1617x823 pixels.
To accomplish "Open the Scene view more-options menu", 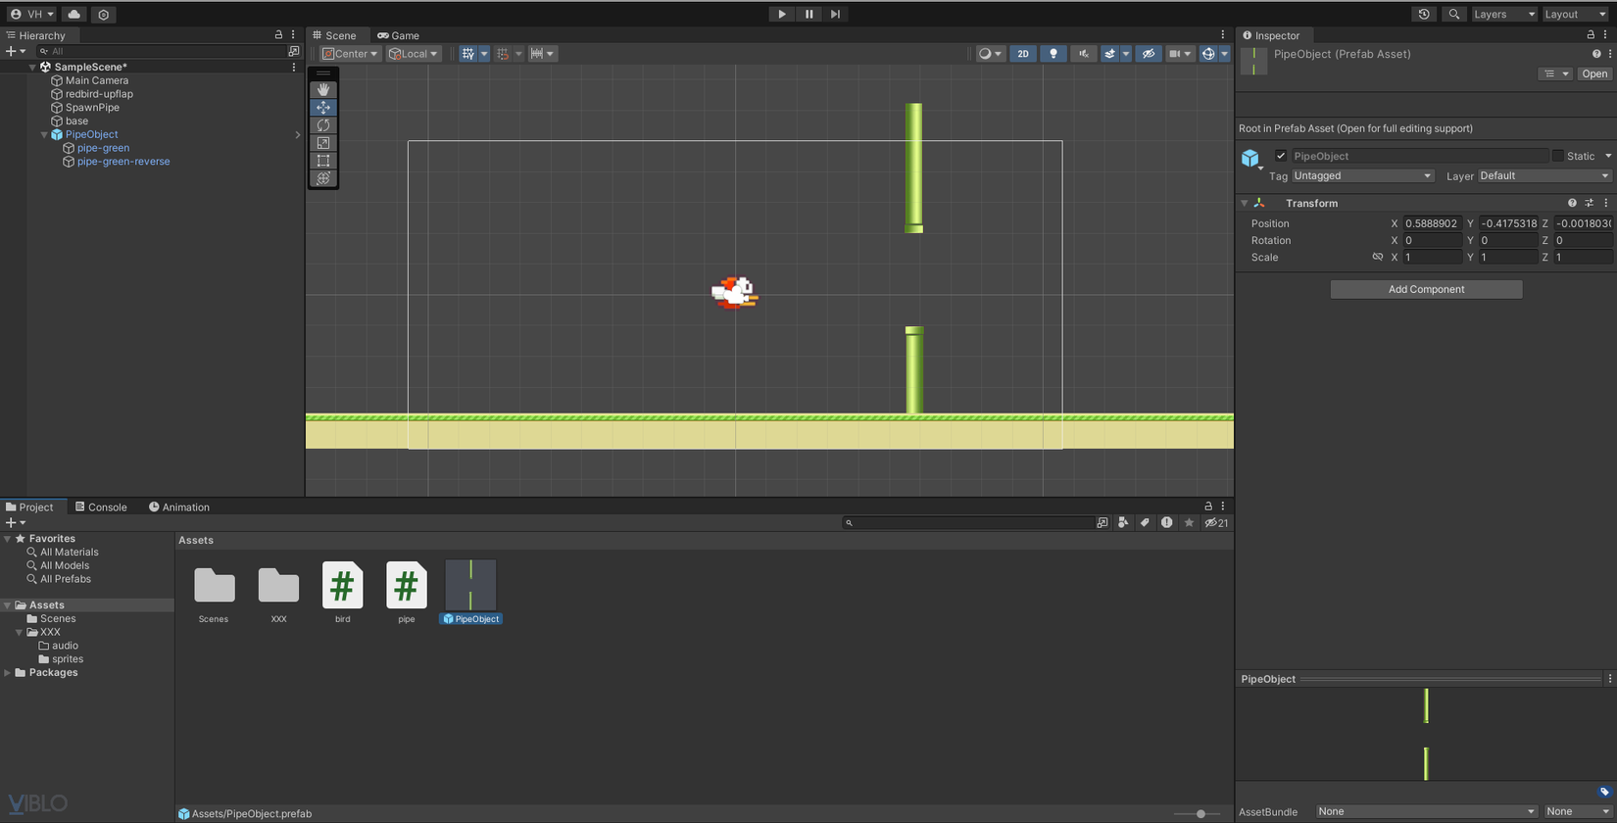I will point(1223,35).
